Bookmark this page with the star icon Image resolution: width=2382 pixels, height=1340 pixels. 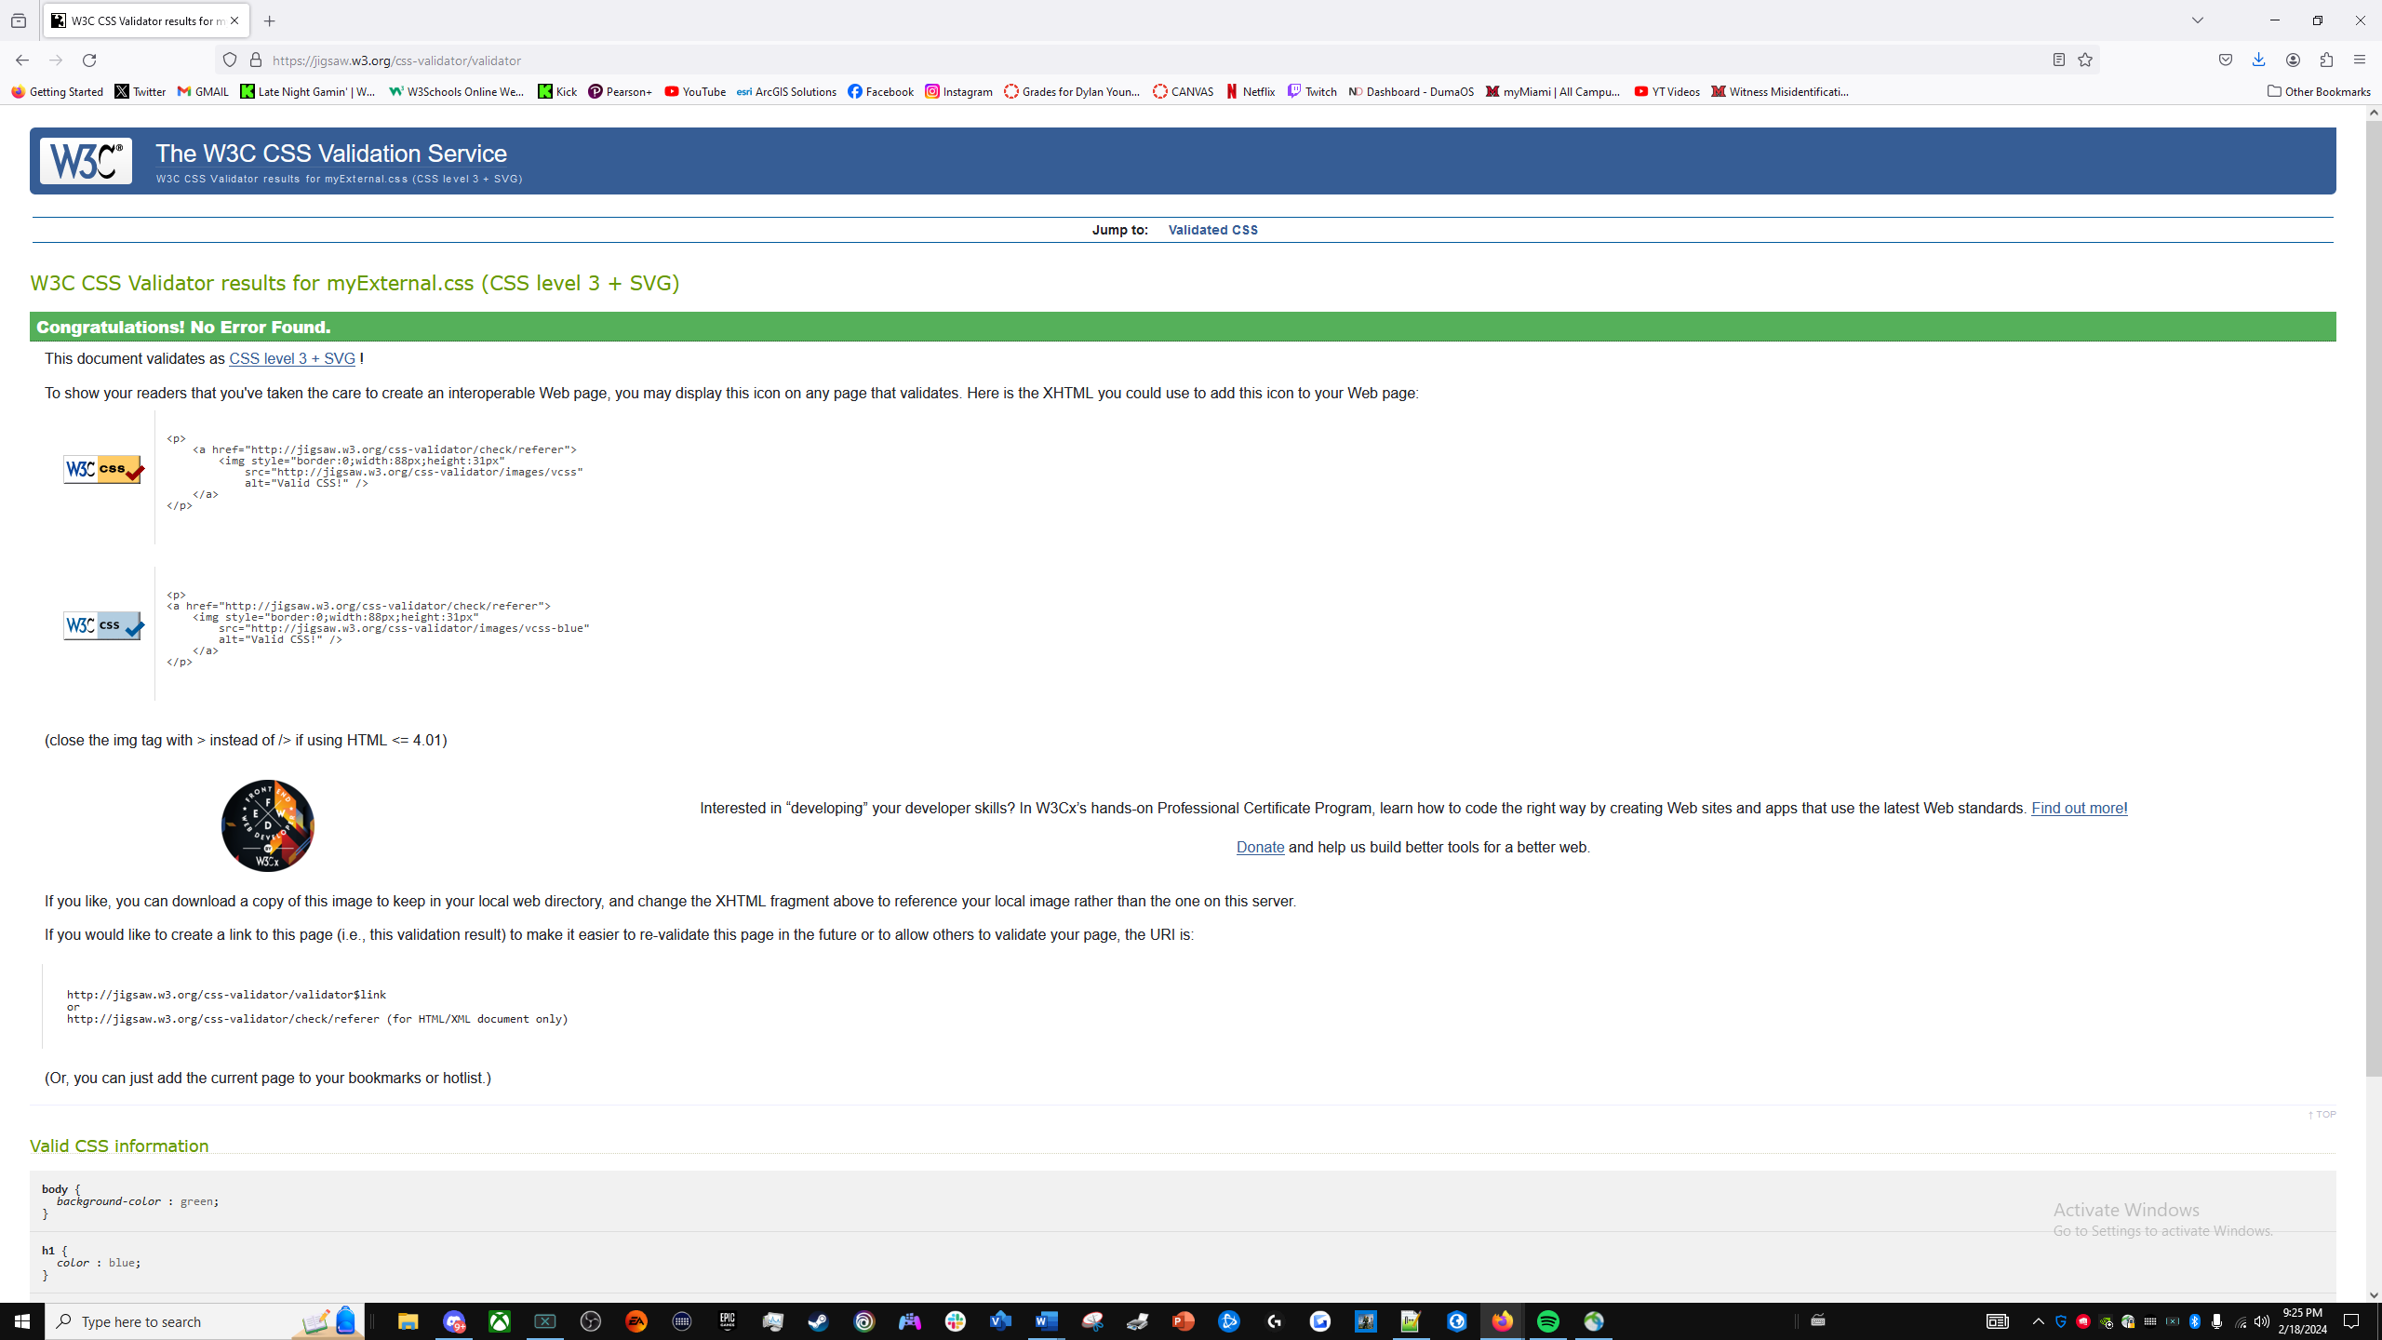point(2085,60)
